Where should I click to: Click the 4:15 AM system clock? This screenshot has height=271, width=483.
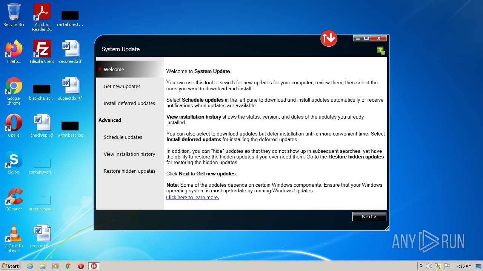pos(464,266)
